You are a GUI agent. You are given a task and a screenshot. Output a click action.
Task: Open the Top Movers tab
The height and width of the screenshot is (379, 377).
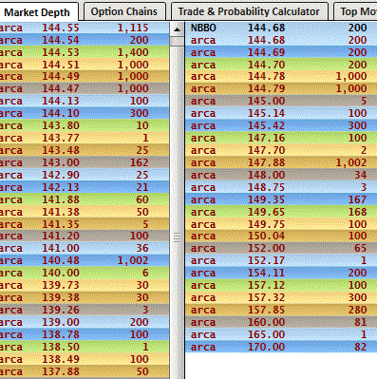click(356, 11)
